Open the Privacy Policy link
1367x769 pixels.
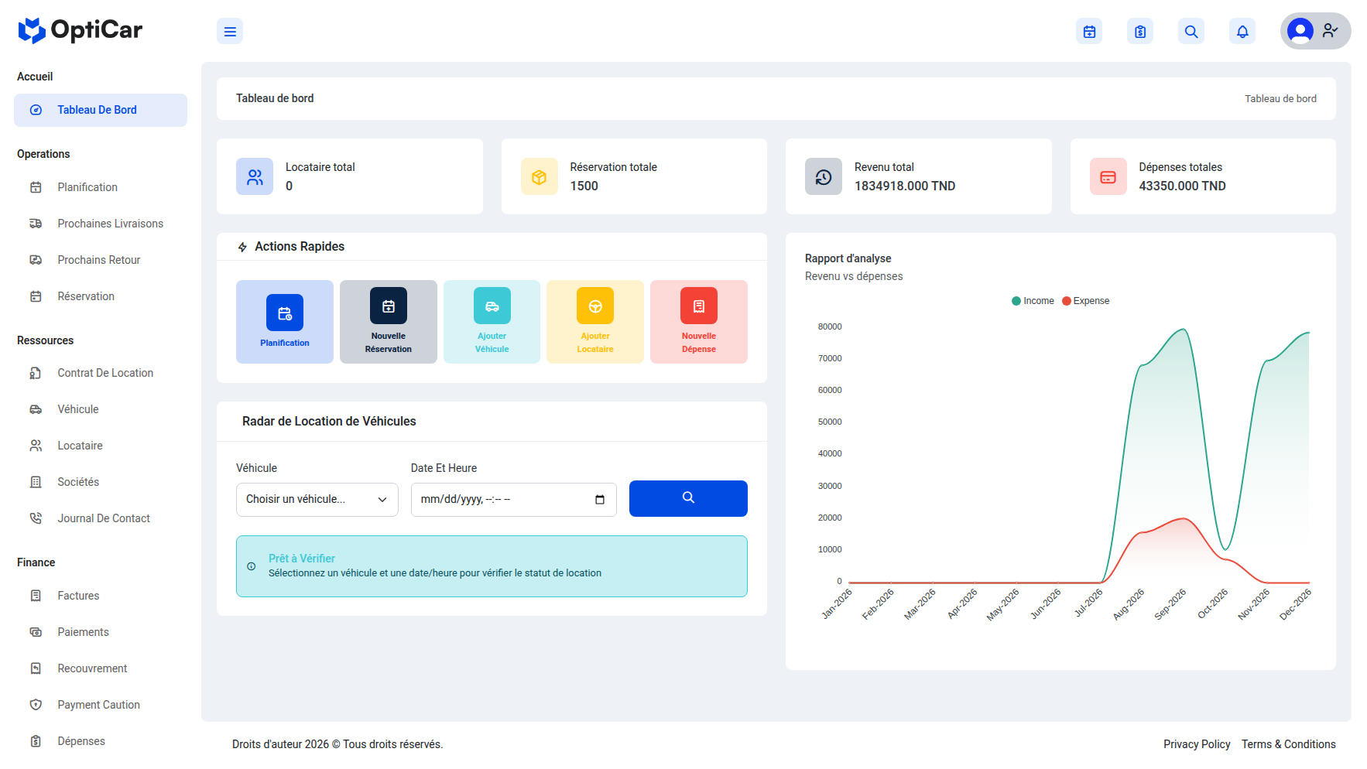1197,744
